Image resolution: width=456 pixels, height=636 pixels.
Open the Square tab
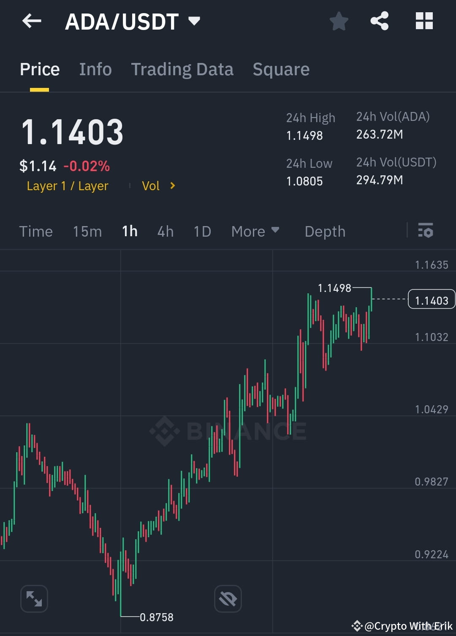[281, 69]
